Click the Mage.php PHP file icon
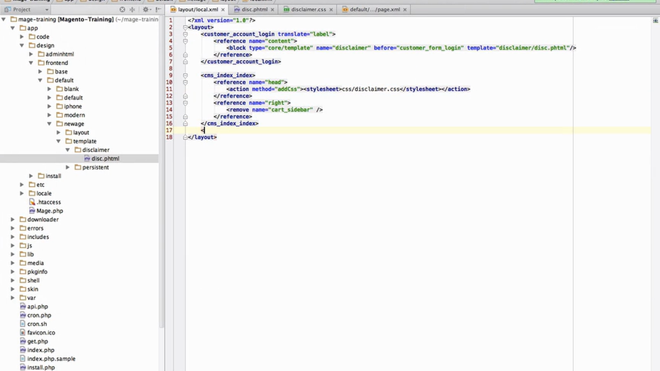 [32, 211]
